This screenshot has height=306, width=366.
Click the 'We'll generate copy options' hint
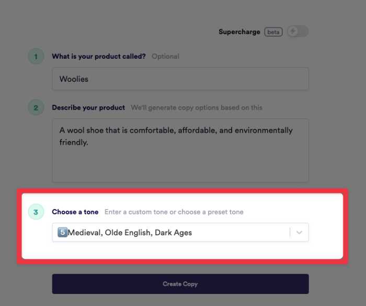[x=197, y=107]
